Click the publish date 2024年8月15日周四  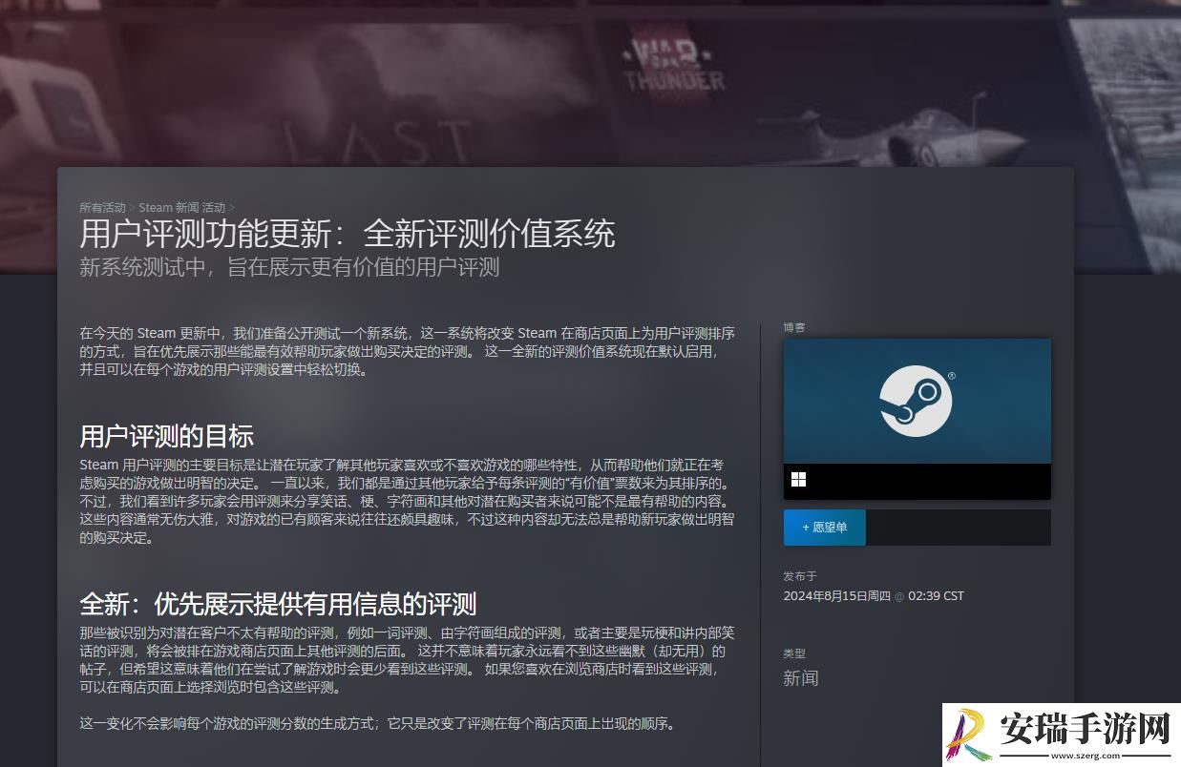[836, 595]
